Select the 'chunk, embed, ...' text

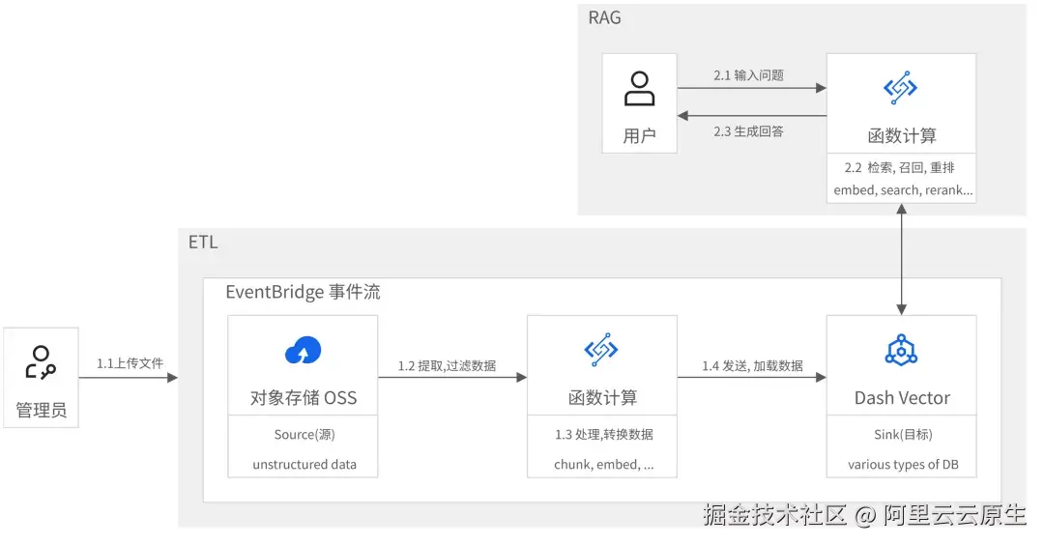(604, 465)
